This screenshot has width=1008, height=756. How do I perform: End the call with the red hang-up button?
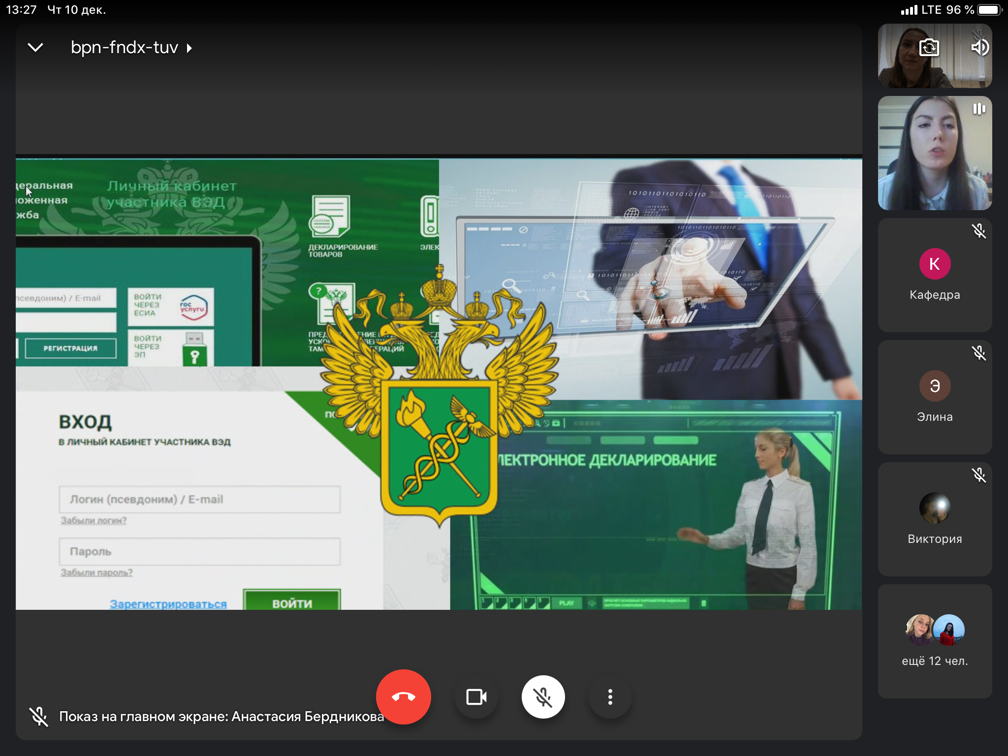[x=404, y=697]
